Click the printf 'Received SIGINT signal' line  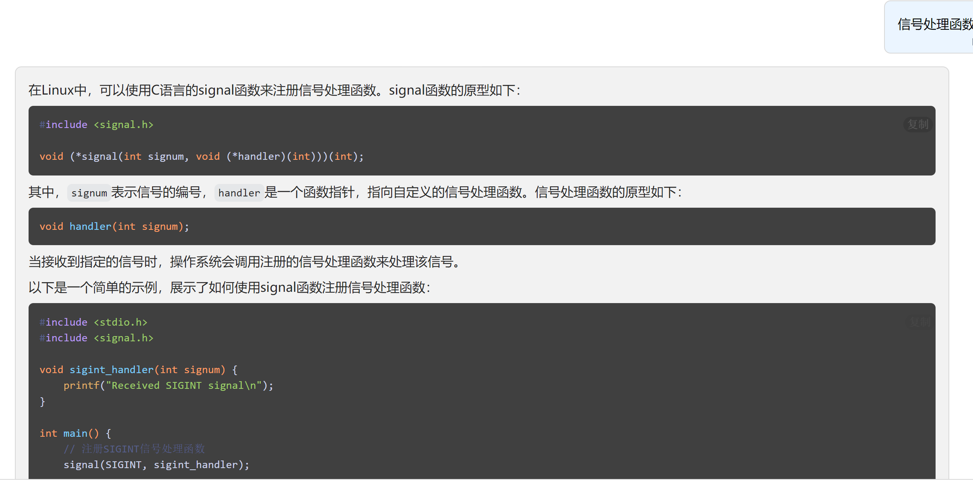[x=168, y=385]
